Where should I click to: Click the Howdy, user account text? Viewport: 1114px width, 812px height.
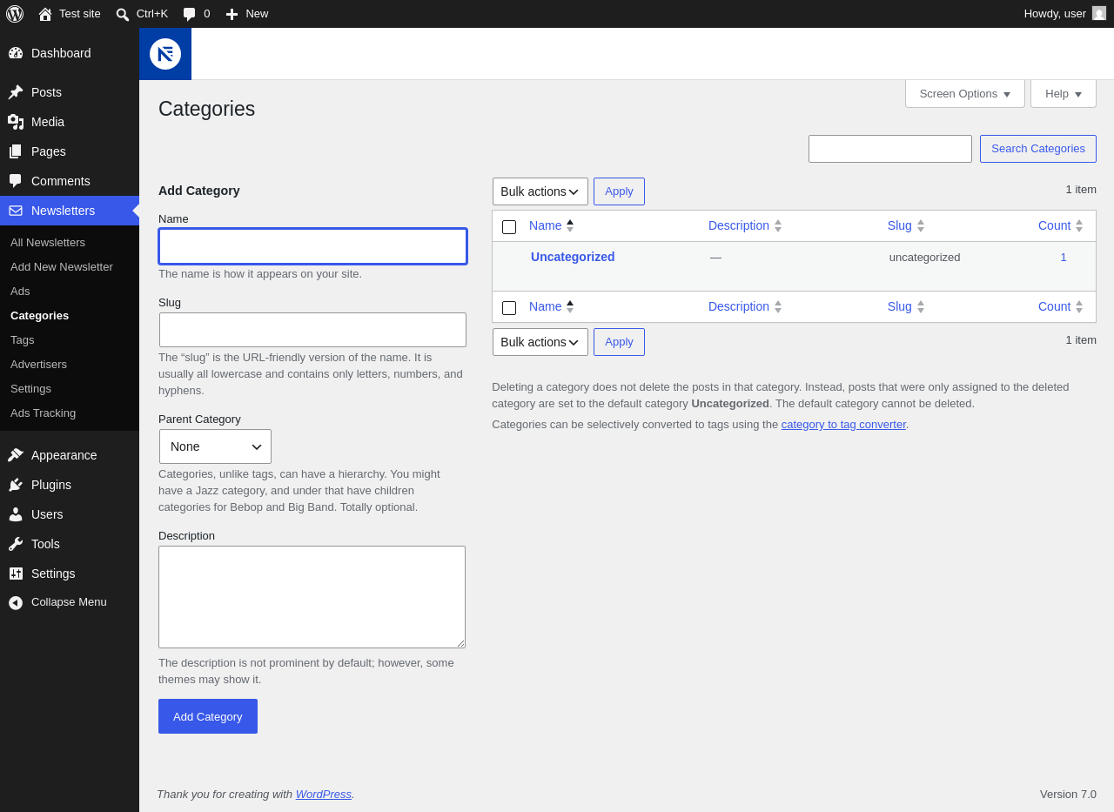coord(1055,13)
